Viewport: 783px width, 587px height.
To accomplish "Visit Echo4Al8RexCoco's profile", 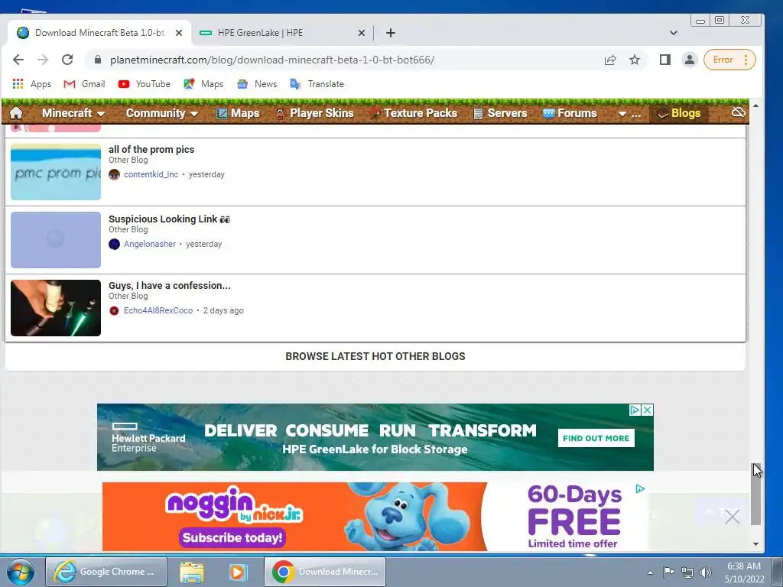I will click(x=158, y=310).
